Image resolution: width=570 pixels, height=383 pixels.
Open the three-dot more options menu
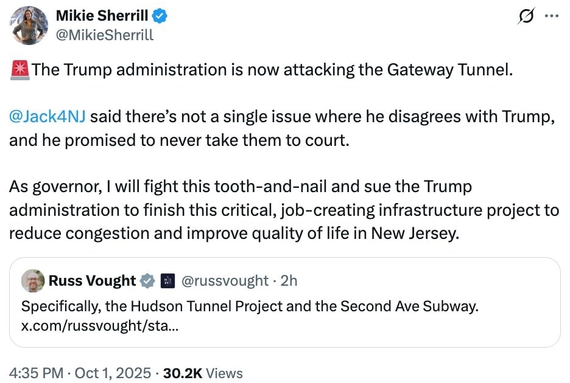click(551, 16)
